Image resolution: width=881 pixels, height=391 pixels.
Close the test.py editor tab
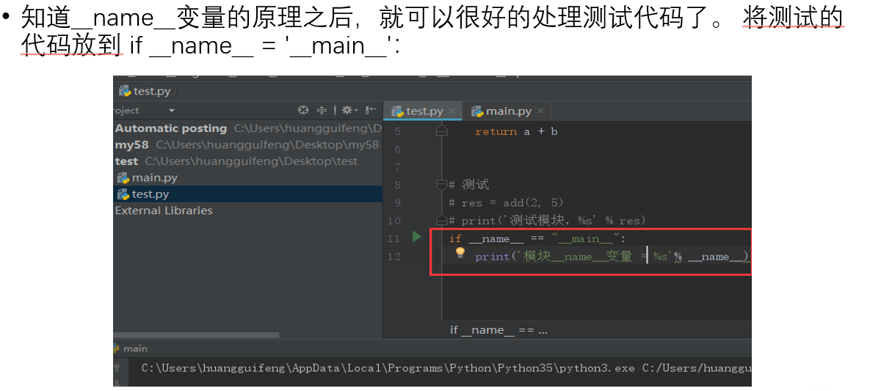[452, 112]
